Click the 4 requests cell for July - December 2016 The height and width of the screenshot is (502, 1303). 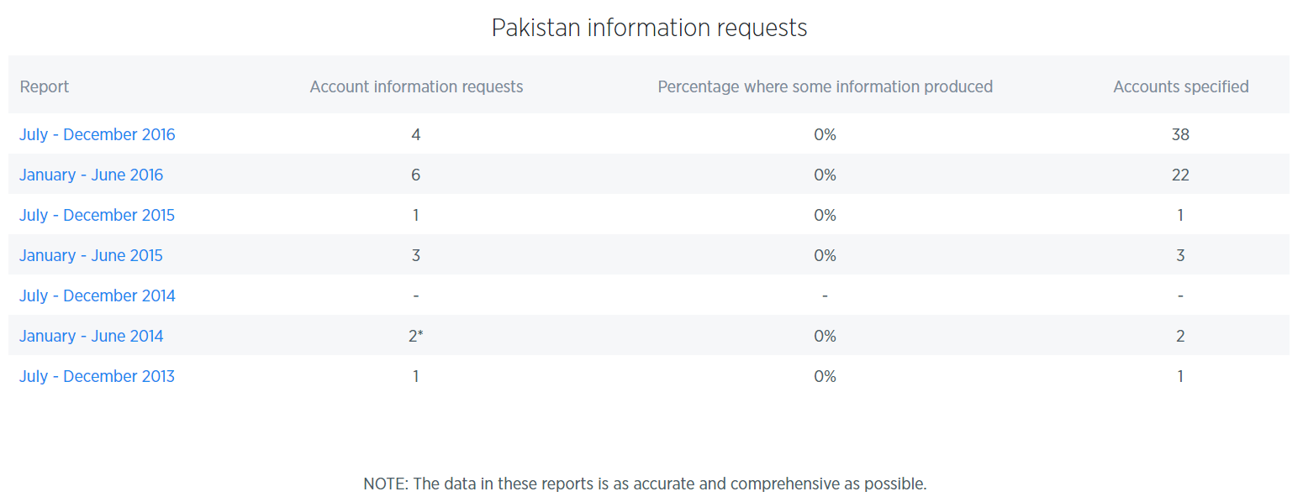click(x=416, y=134)
